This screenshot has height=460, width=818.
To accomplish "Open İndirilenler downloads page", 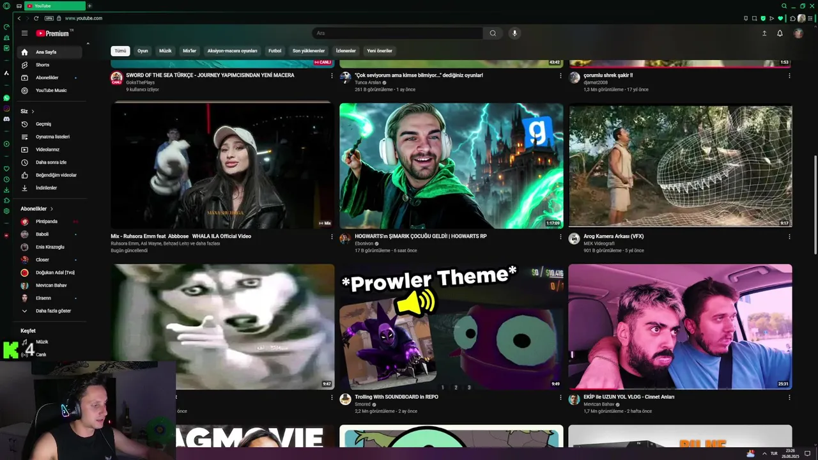I will (50, 188).
